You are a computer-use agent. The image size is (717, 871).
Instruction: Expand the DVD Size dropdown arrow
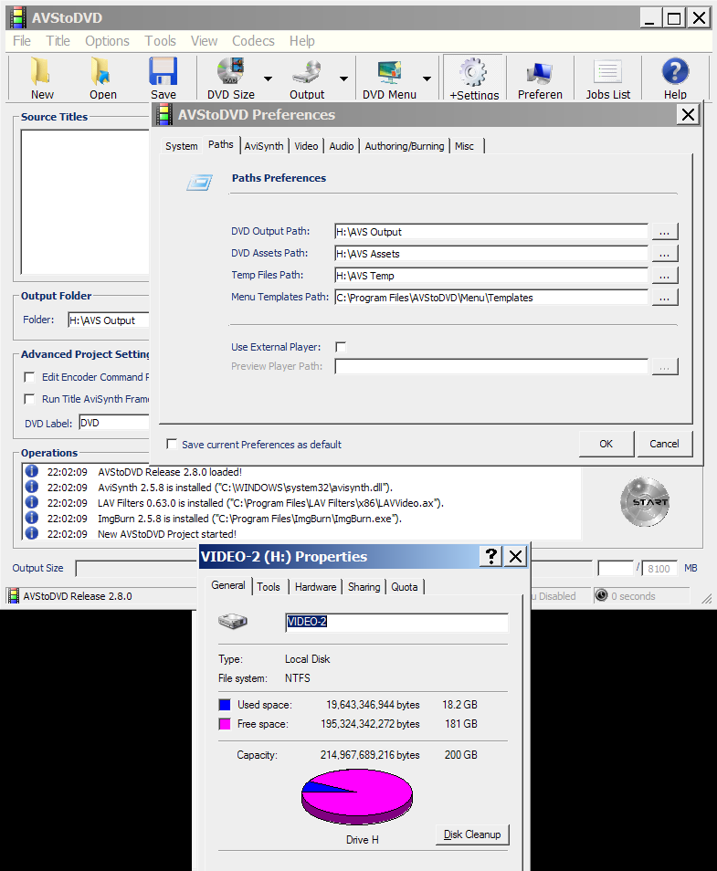tap(268, 79)
